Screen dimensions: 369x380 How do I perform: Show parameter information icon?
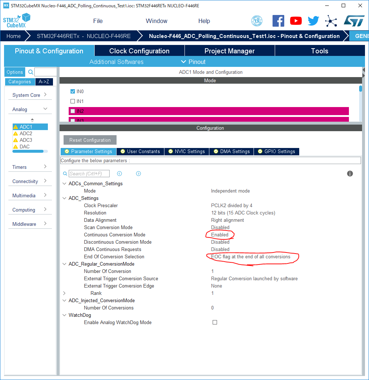pyautogui.click(x=350, y=174)
